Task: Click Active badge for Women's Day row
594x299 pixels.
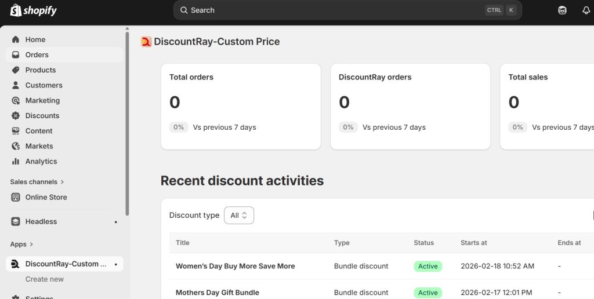Action: (x=428, y=267)
